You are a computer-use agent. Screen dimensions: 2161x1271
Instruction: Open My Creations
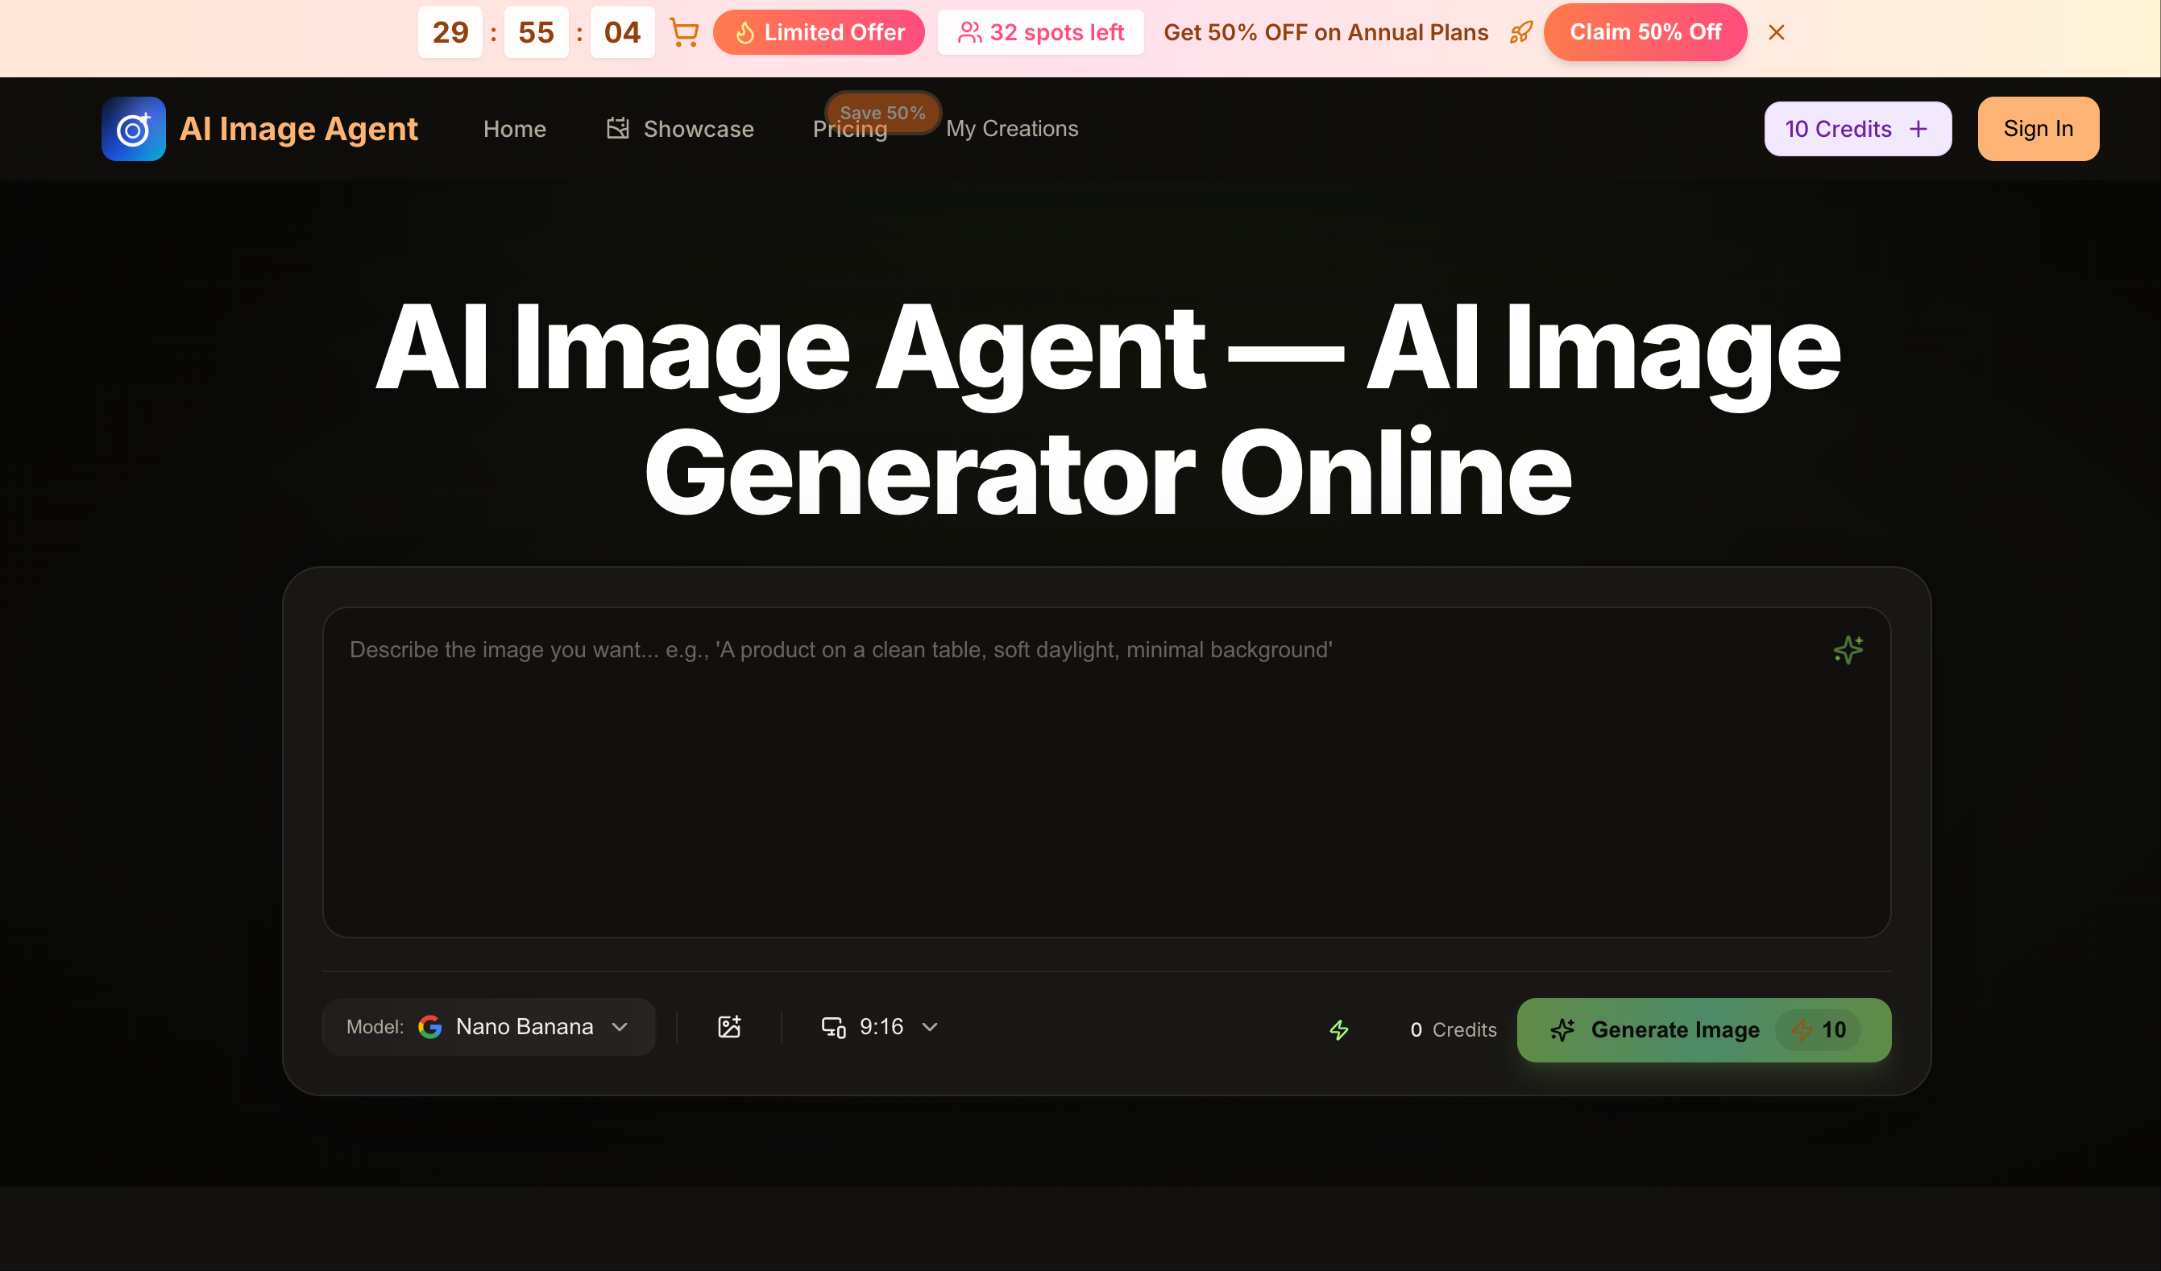[1012, 128]
